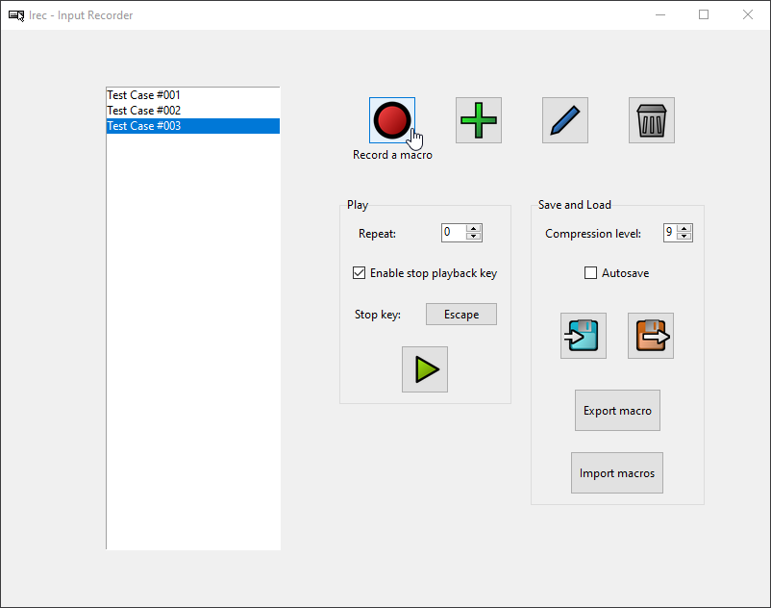Click the Import macros button
The height and width of the screenshot is (608, 771).
pos(617,473)
